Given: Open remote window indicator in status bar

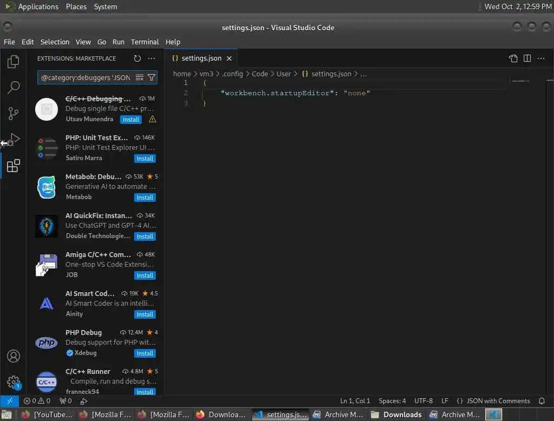Looking at the screenshot, I should 10,401.
